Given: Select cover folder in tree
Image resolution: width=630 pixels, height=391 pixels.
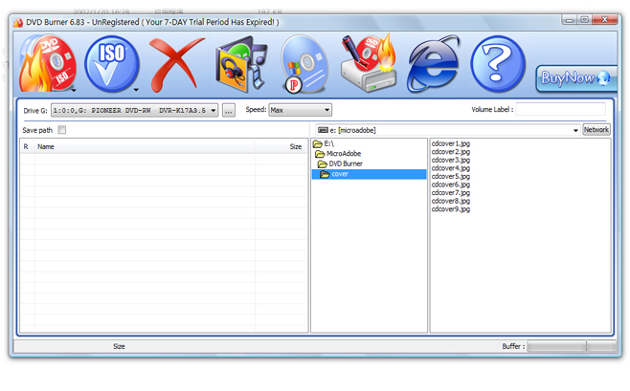Looking at the screenshot, I should (x=369, y=174).
